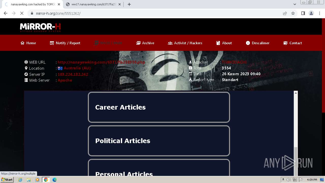The height and width of the screenshot is (183, 325).
Task: Click the scroll-up arrow of the embedded frame
Action: pyautogui.click(x=296, y=93)
